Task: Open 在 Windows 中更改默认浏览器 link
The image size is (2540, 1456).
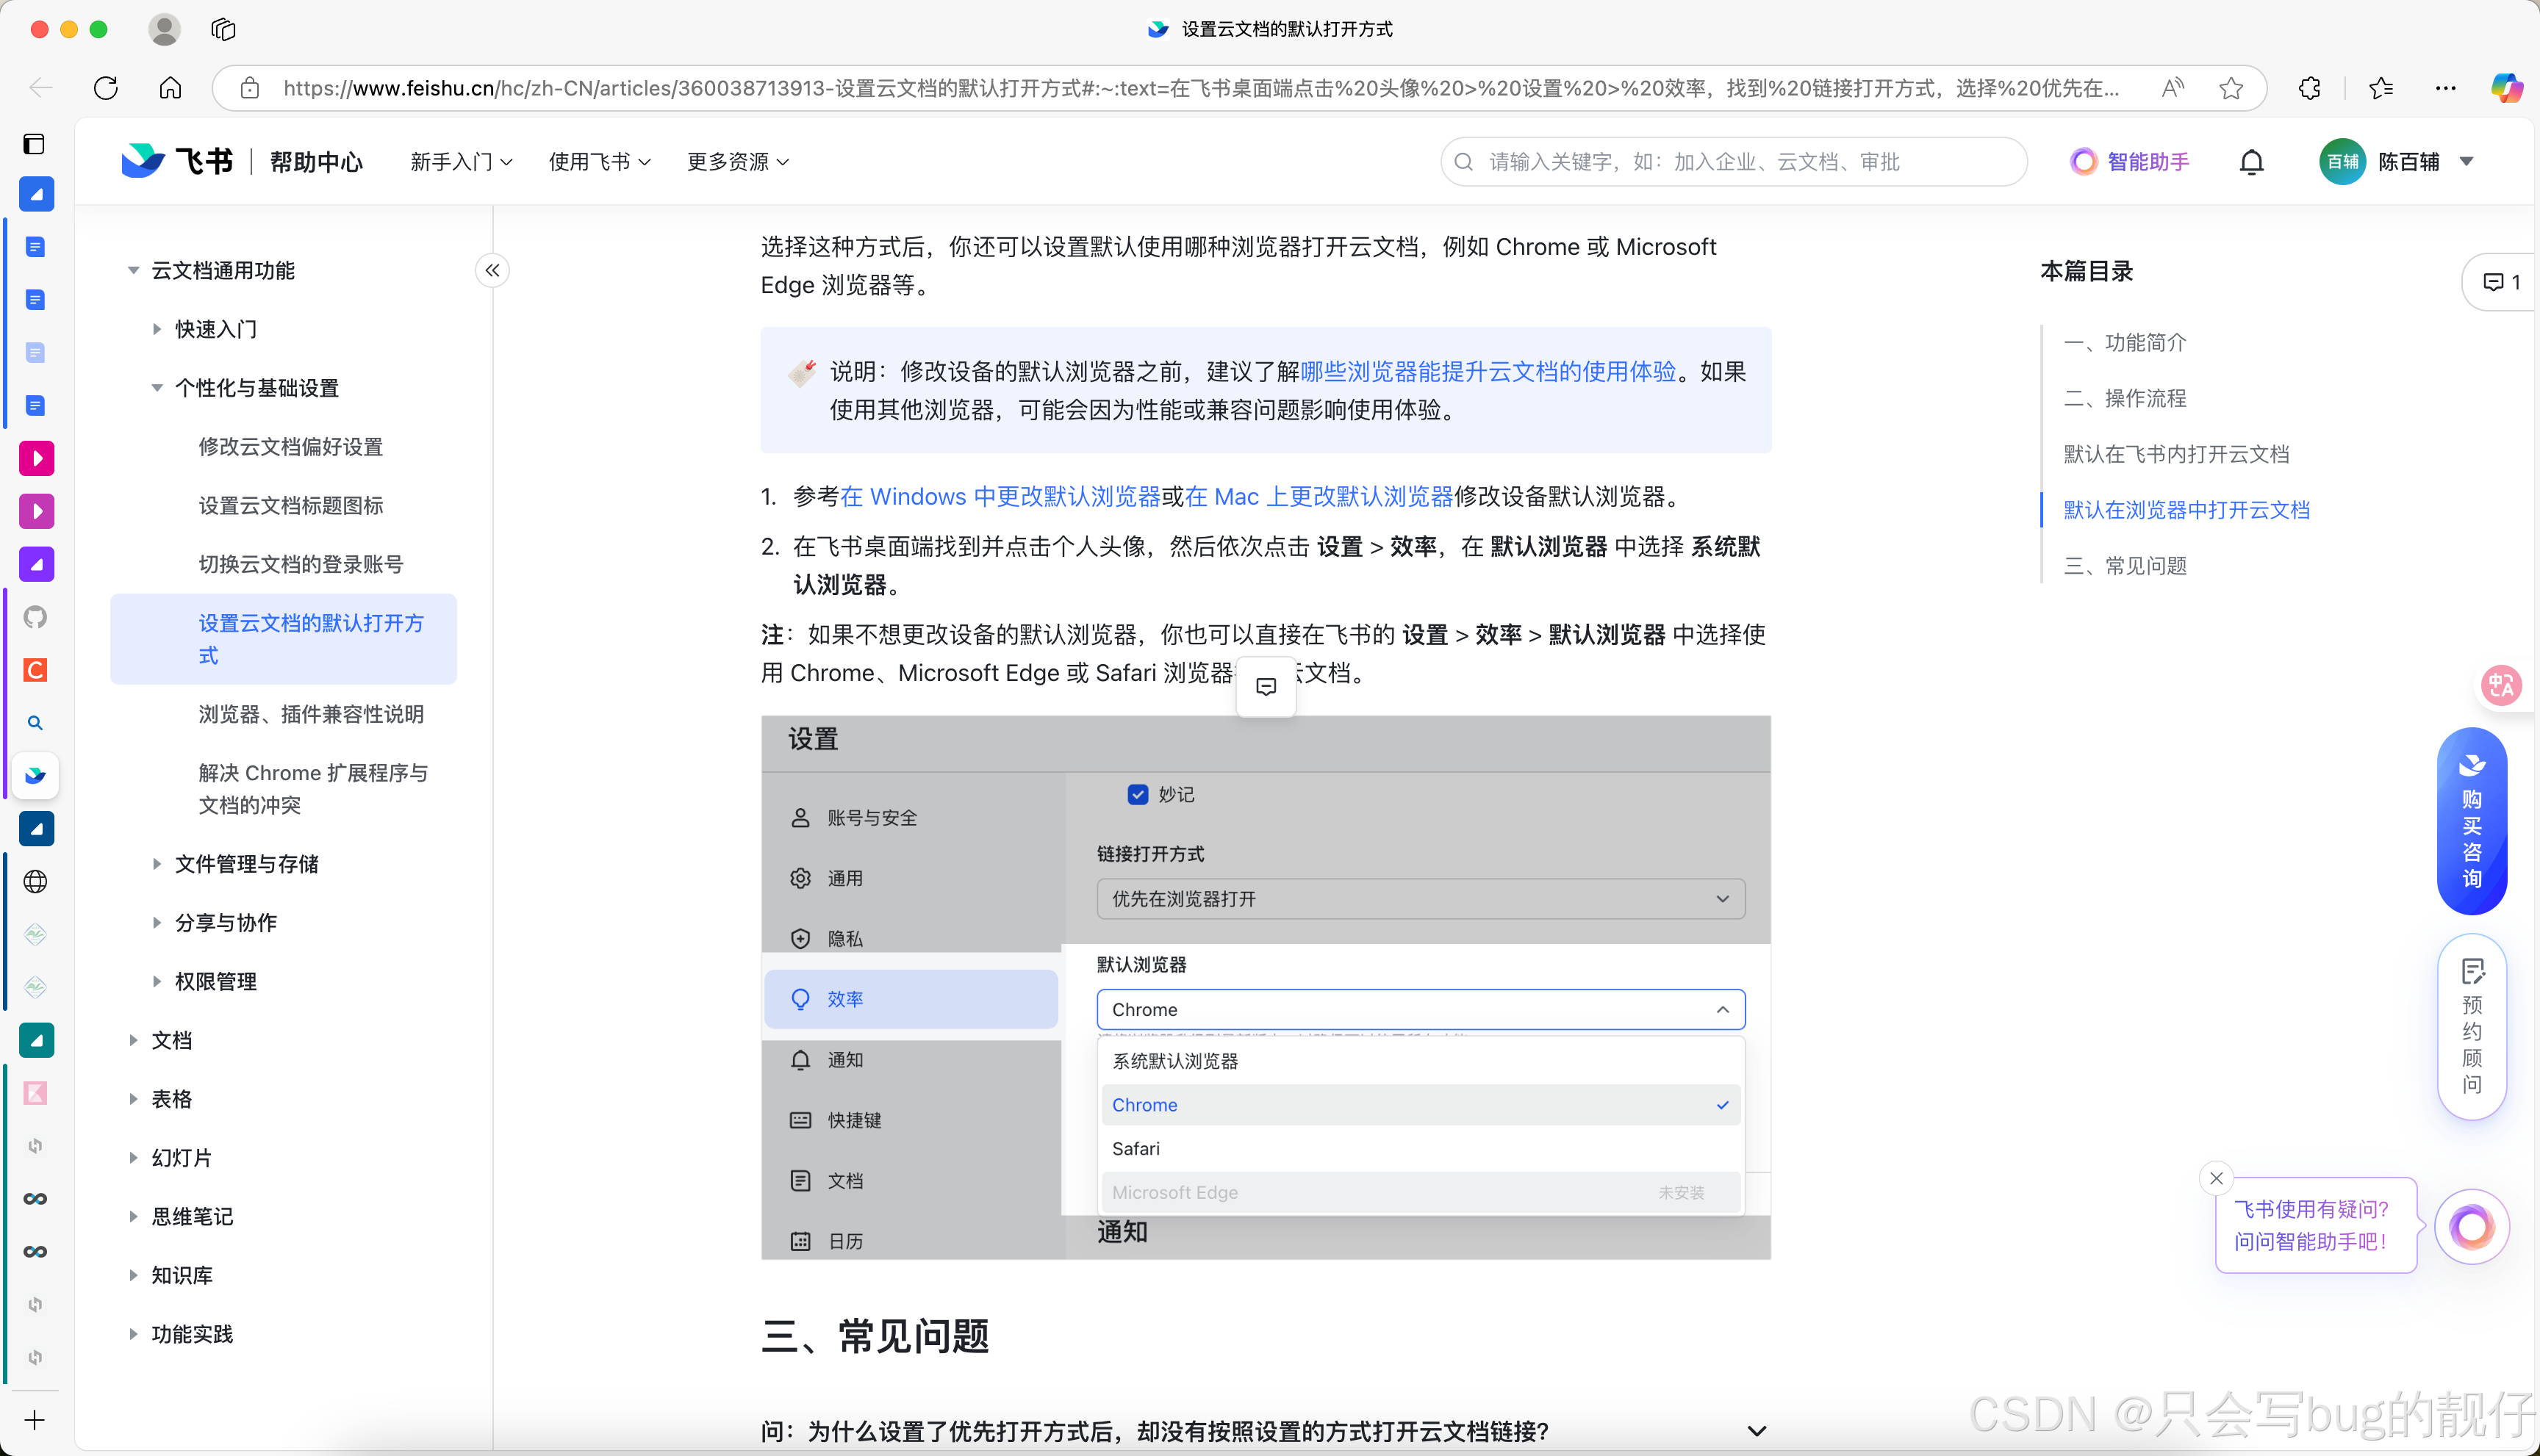Action: [1000, 497]
